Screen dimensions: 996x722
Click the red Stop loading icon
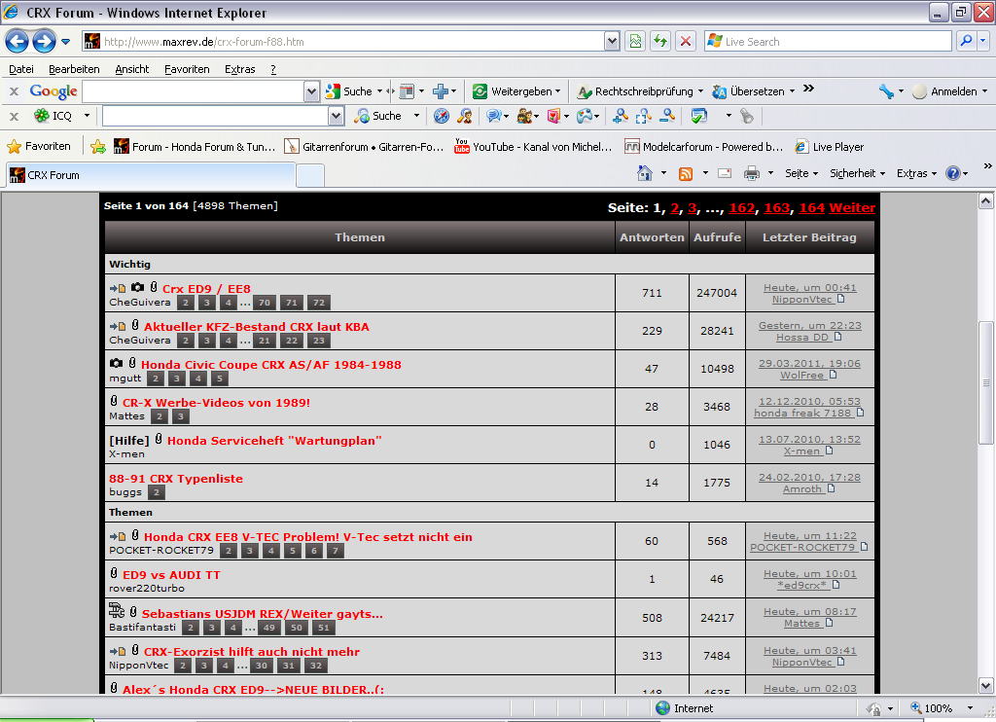tap(686, 41)
